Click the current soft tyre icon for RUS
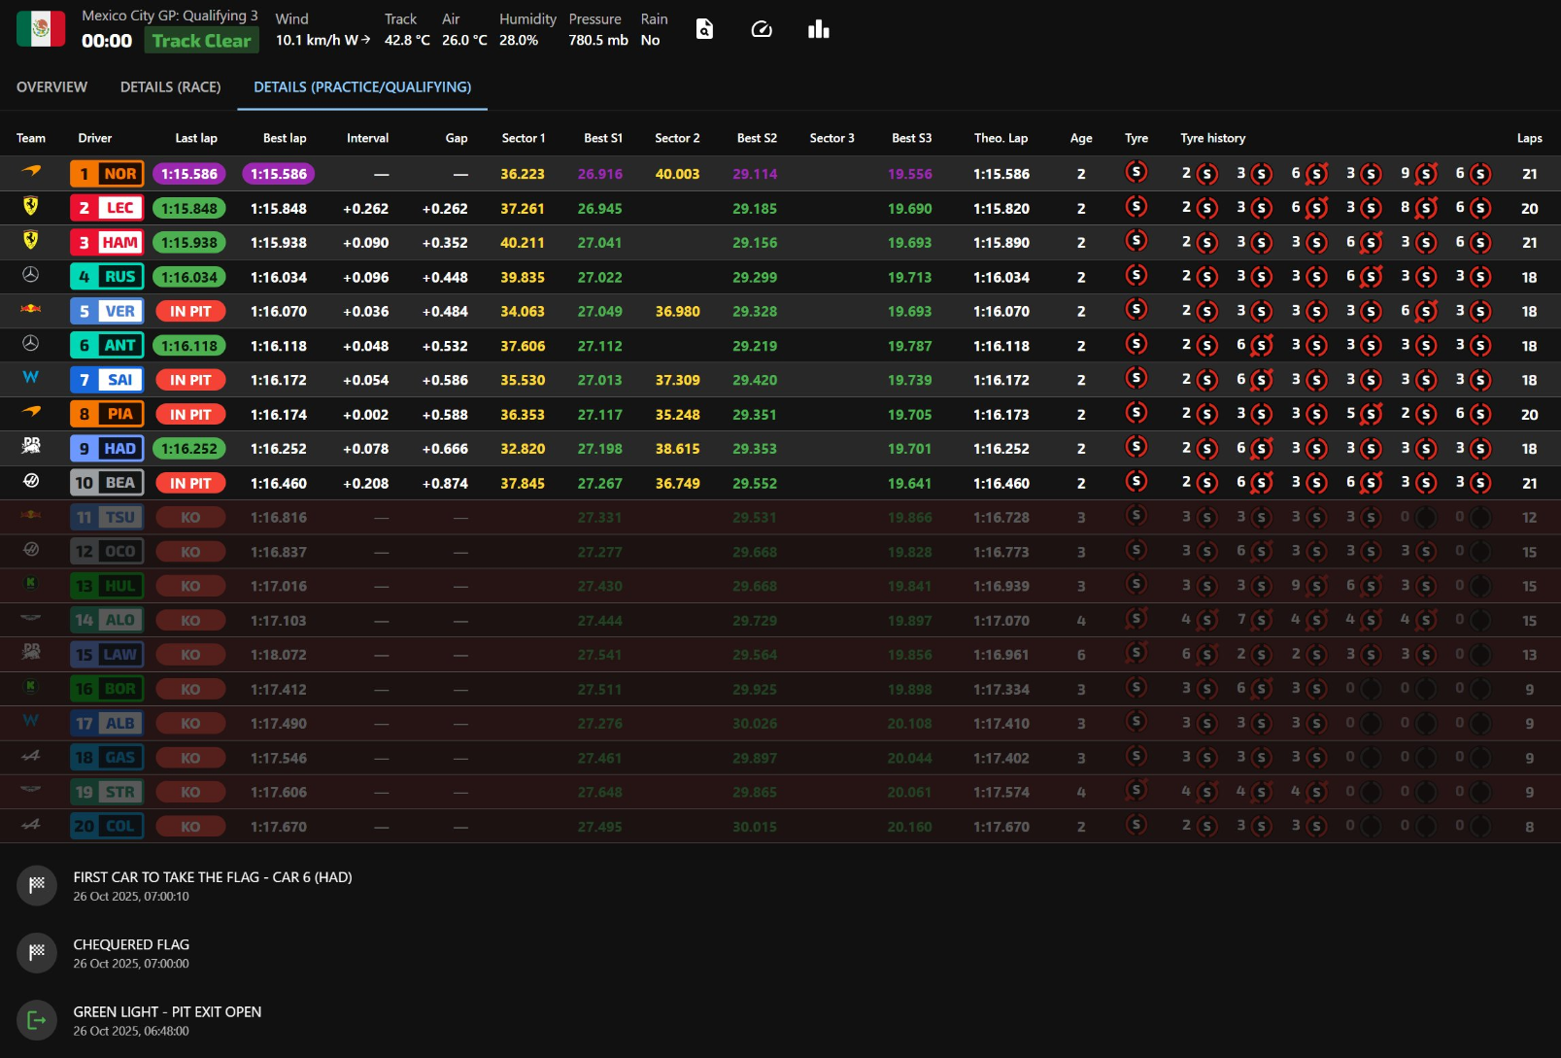The width and height of the screenshot is (1561, 1058). click(1136, 276)
